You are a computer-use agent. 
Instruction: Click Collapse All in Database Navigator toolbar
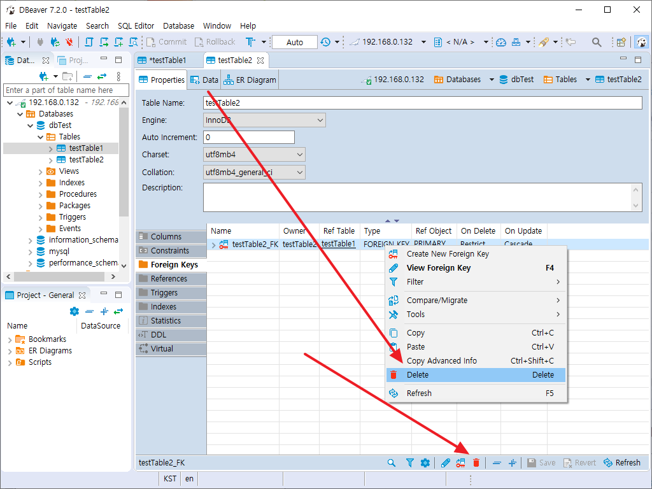point(87,76)
